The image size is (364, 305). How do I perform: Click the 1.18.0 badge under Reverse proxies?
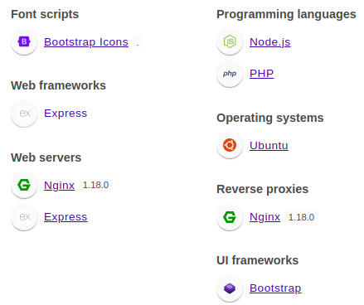coord(301,217)
